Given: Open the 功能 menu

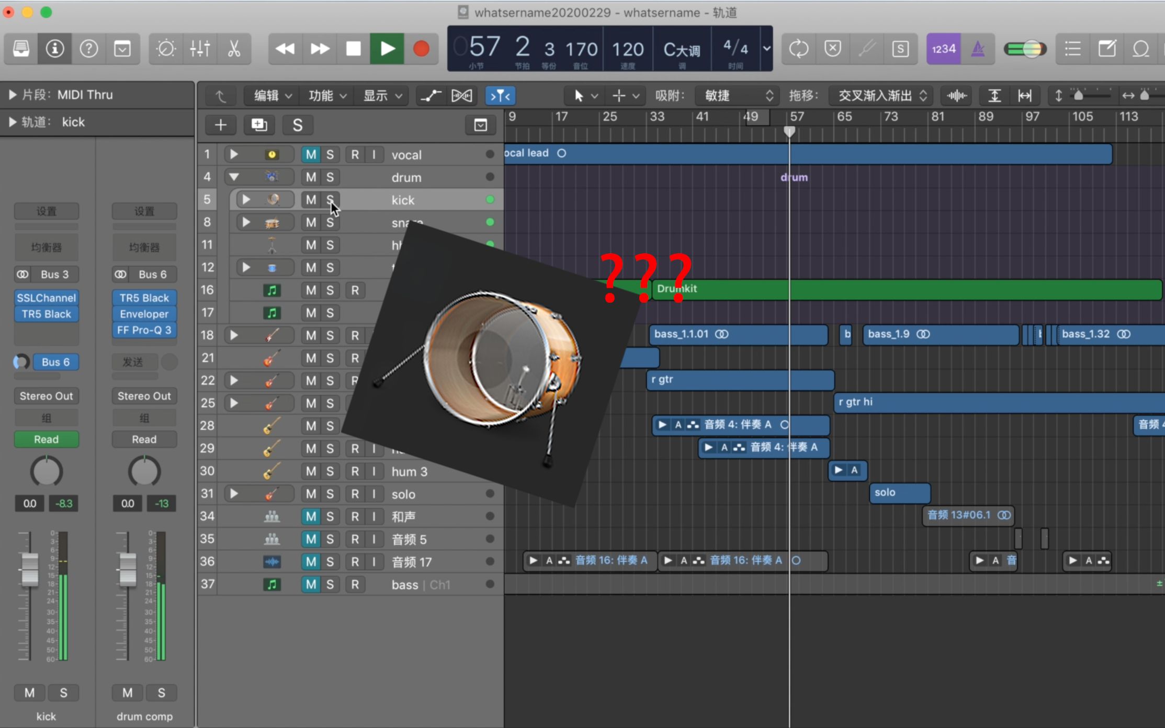Looking at the screenshot, I should pos(327,96).
